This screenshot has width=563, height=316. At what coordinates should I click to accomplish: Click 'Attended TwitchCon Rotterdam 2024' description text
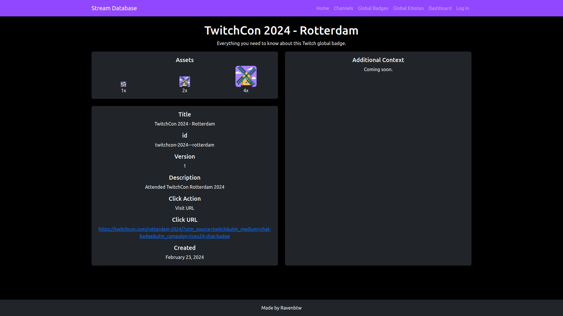tap(185, 187)
